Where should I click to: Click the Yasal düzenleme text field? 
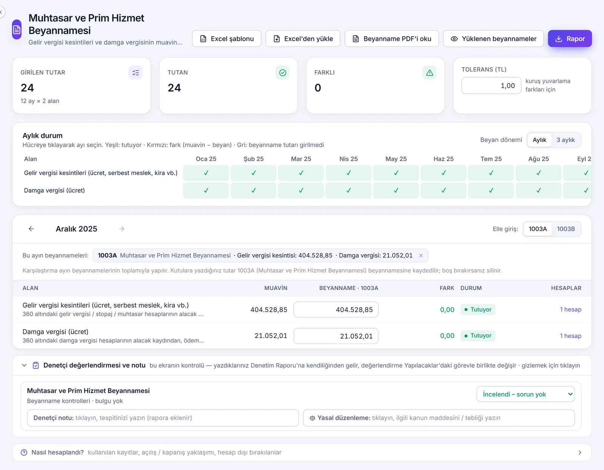pos(439,418)
